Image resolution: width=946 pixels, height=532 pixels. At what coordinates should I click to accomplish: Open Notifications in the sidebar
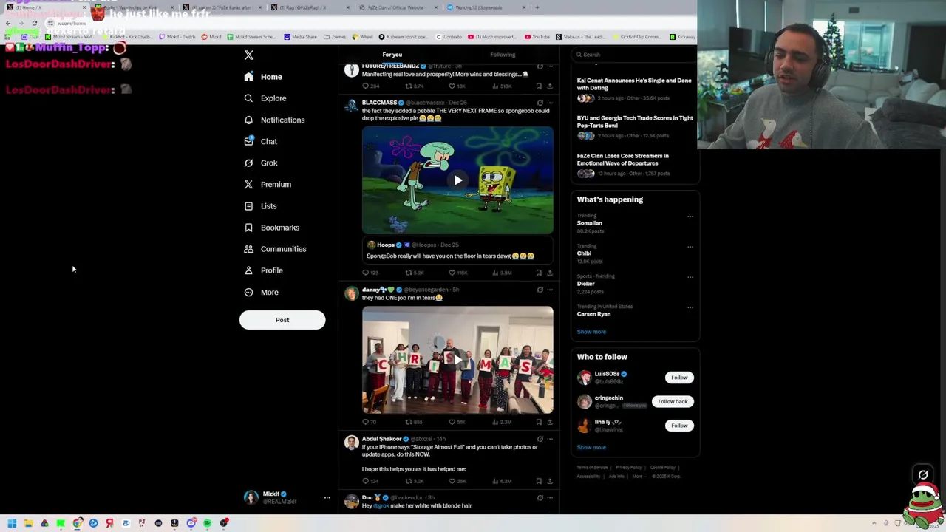pos(274,120)
